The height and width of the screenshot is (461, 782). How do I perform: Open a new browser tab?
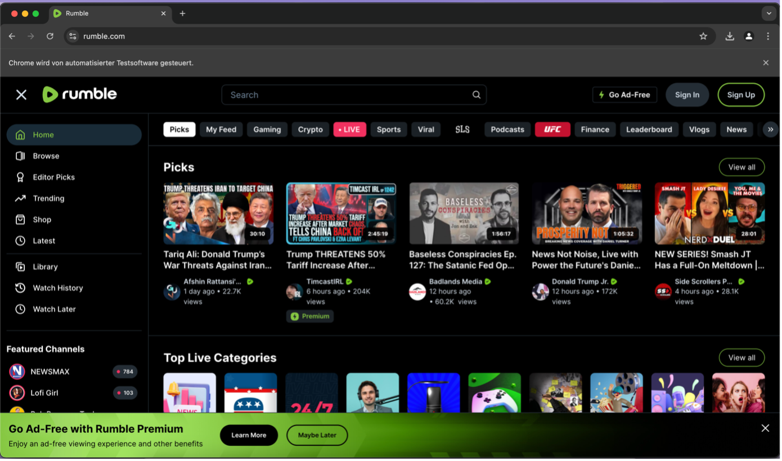pos(182,13)
